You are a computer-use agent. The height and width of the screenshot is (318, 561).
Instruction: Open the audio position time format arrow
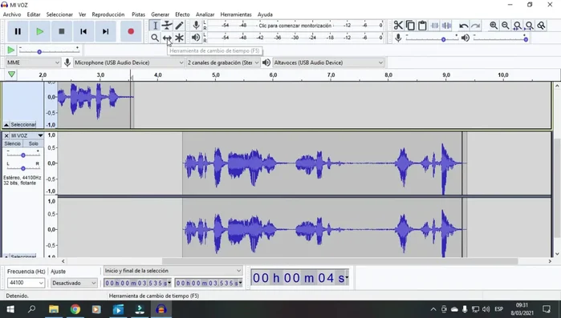pyautogui.click(x=347, y=277)
